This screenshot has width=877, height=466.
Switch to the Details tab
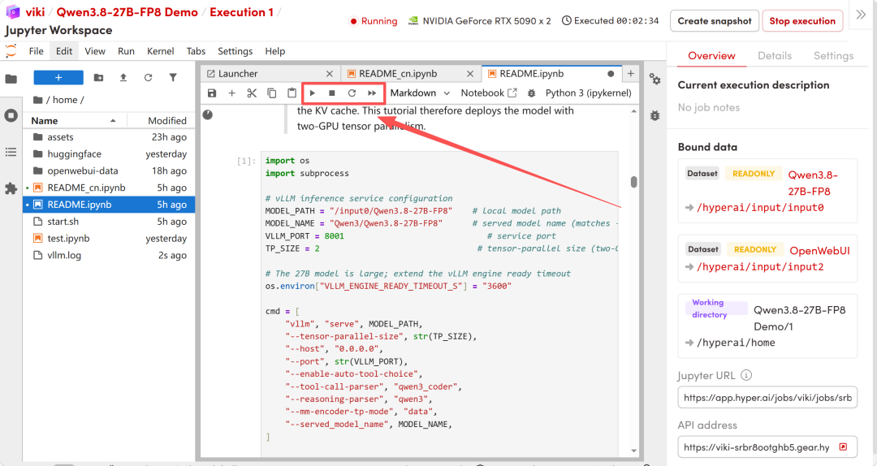pyautogui.click(x=775, y=55)
